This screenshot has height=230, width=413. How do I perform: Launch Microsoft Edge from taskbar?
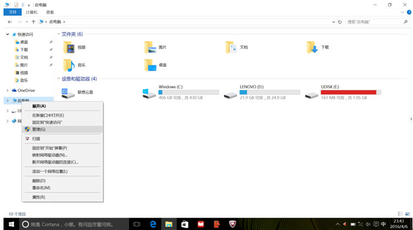pos(153,224)
